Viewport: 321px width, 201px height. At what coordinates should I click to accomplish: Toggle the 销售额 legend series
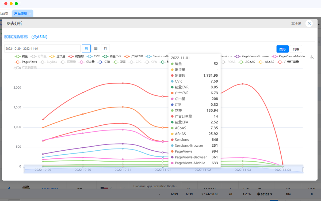pyautogui.click(x=76, y=56)
